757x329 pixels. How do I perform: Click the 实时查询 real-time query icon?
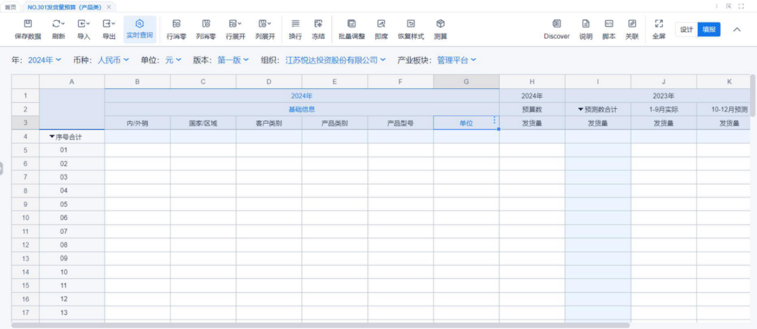click(140, 24)
